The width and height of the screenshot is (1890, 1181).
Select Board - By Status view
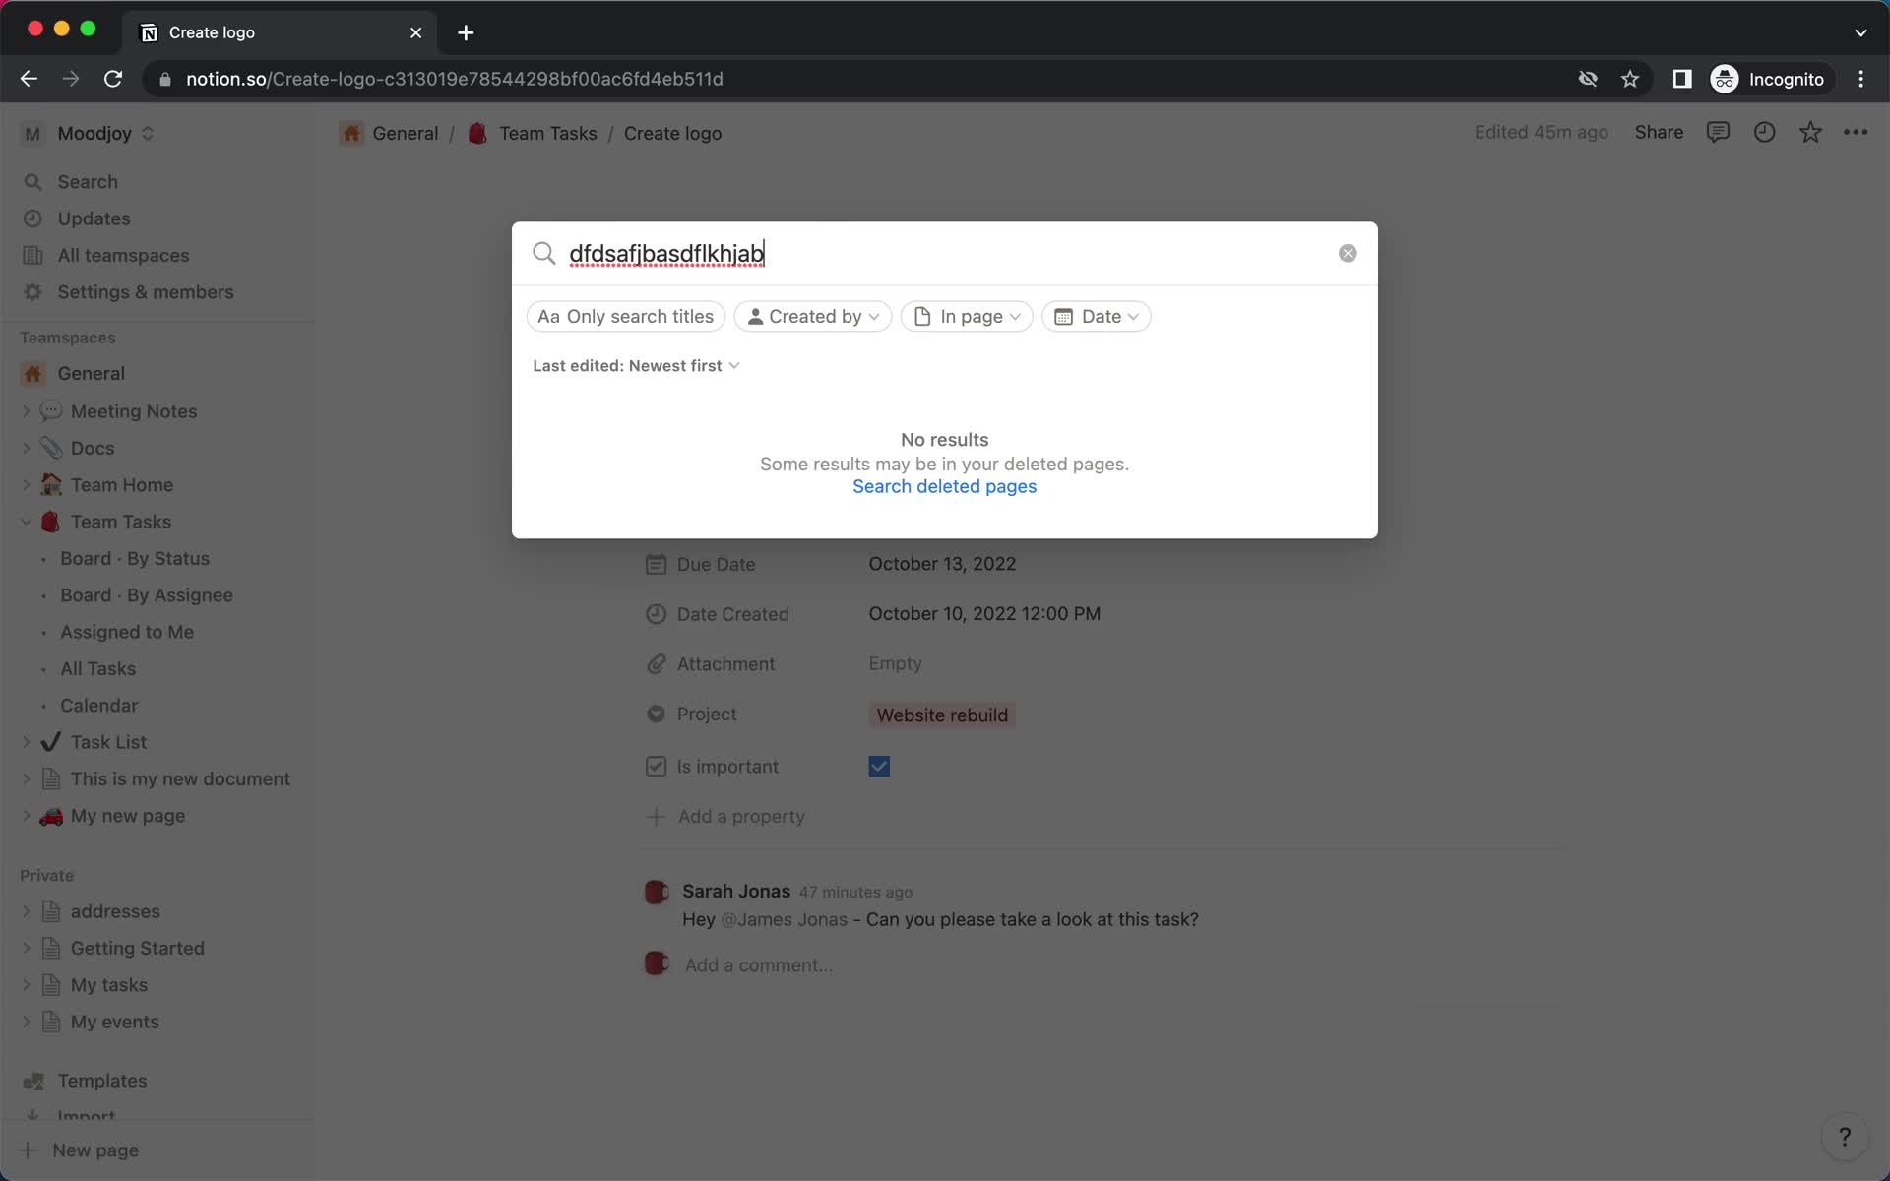pyautogui.click(x=133, y=558)
